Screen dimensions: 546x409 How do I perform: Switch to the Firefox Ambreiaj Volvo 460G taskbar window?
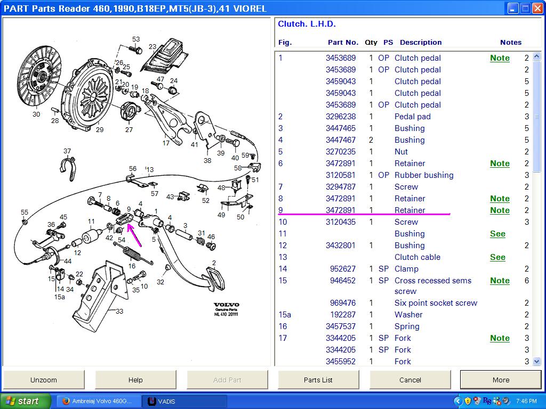(x=99, y=401)
